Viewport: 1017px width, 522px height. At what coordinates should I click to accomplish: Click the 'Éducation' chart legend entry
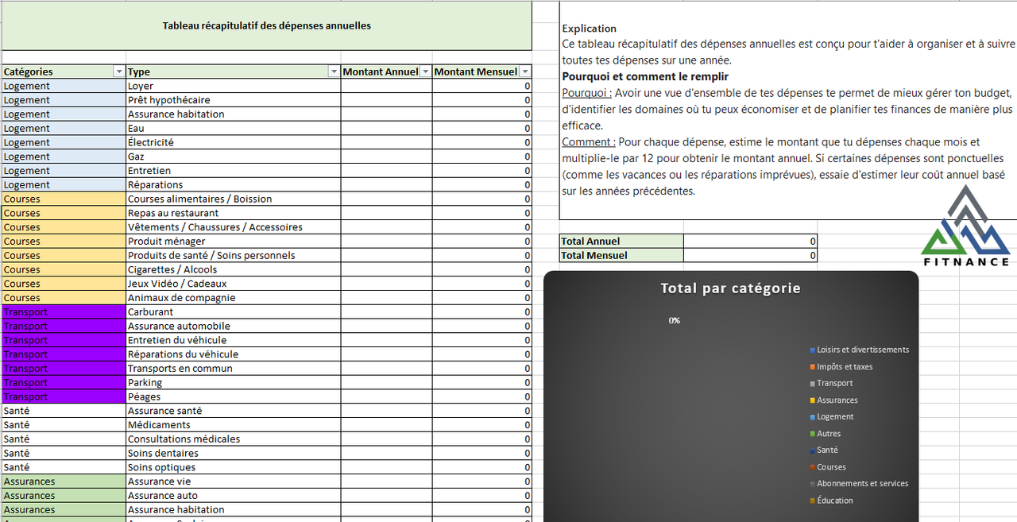pyautogui.click(x=831, y=501)
